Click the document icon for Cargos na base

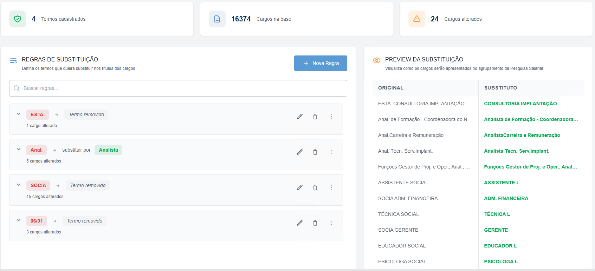[x=217, y=19]
